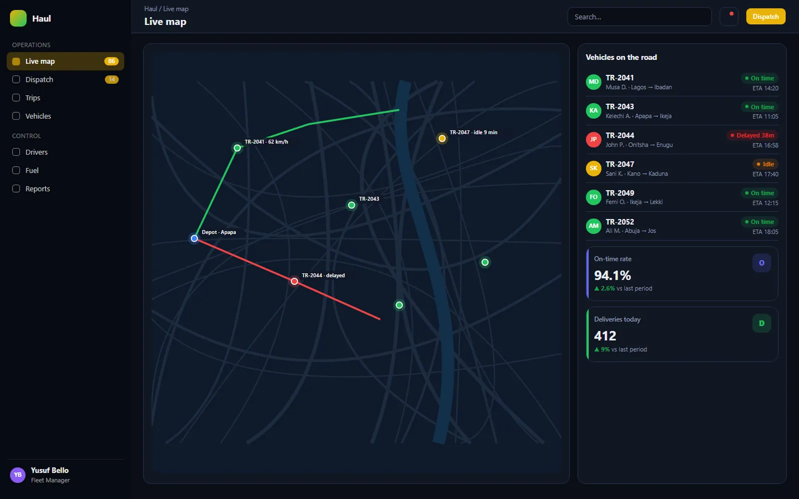Viewport: 799px width, 499px height.
Task: Open the TR-2047 vehicle row
Action: (682, 169)
